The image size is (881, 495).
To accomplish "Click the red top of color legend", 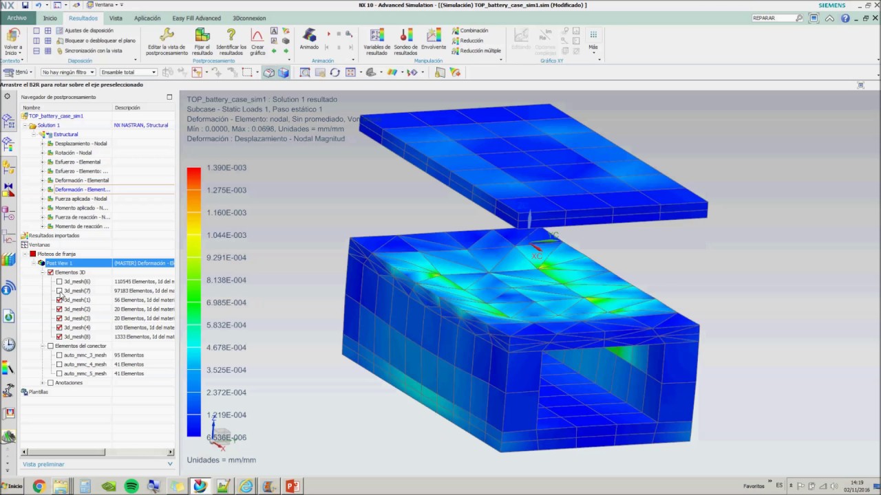I will coord(193,173).
